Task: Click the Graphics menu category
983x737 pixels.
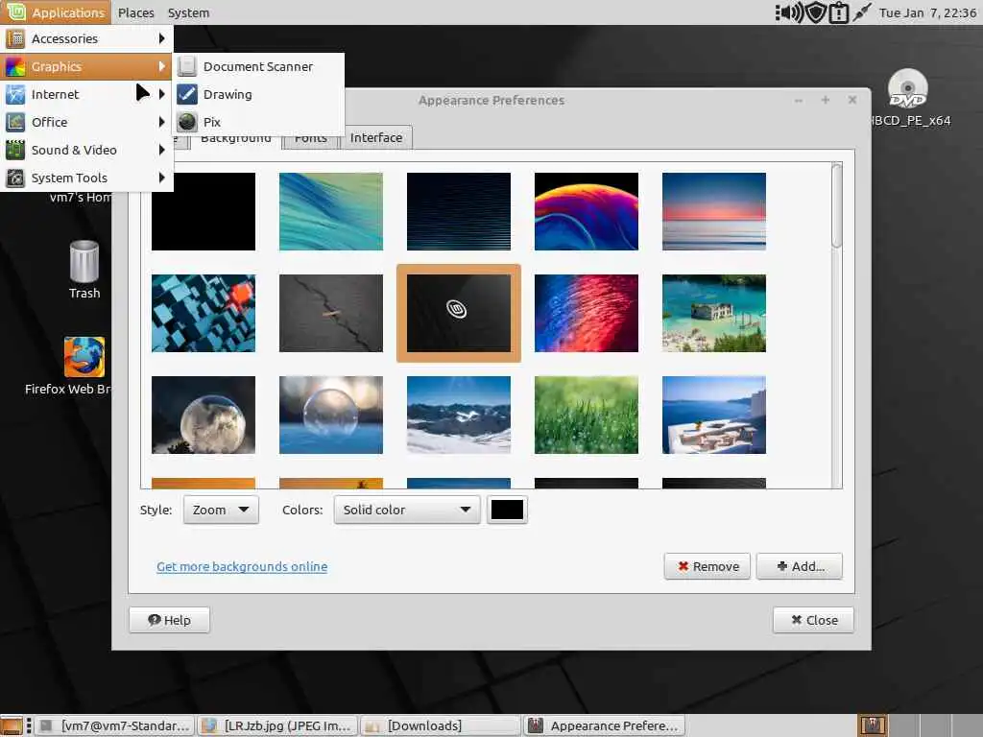Action: point(86,66)
